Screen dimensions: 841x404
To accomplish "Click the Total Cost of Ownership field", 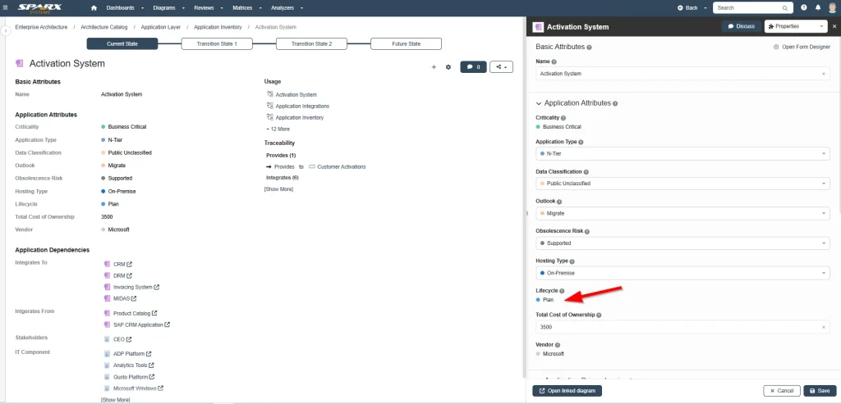I will click(x=682, y=327).
